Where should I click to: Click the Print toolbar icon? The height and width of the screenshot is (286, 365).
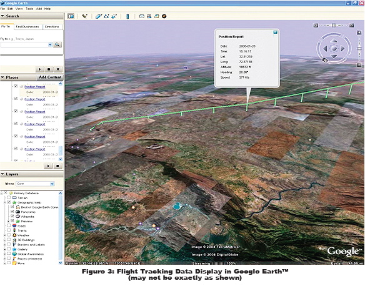[149, 16]
